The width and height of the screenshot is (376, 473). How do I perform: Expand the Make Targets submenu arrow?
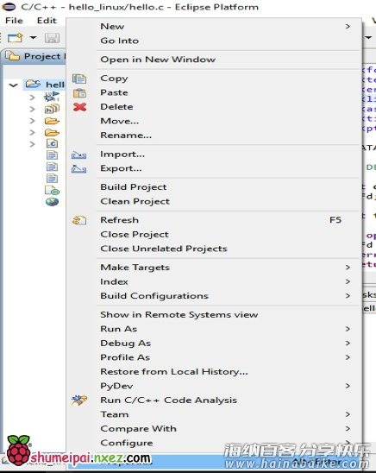pyautogui.click(x=348, y=268)
